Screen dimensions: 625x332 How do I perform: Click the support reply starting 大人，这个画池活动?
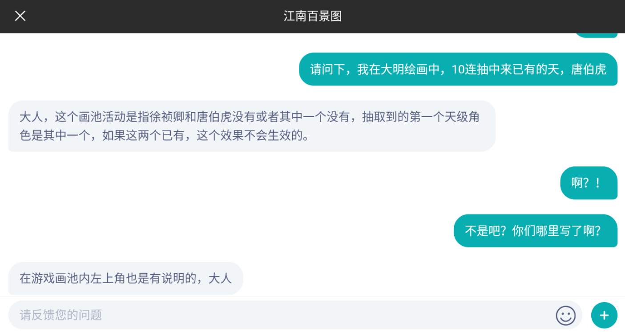click(x=251, y=126)
